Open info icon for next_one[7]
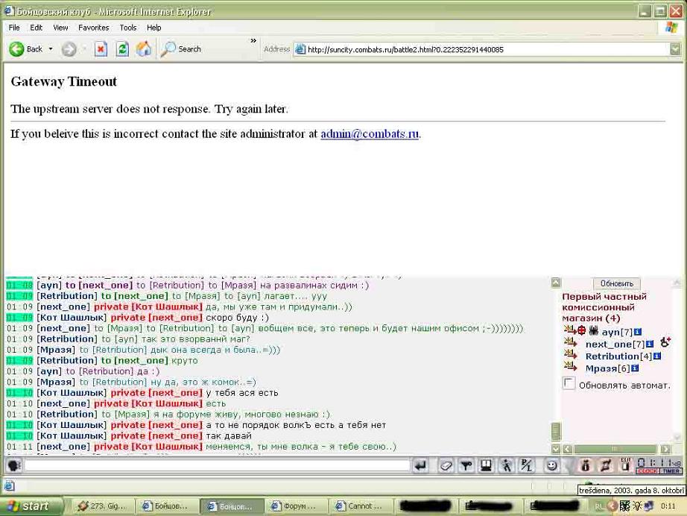 (650, 344)
